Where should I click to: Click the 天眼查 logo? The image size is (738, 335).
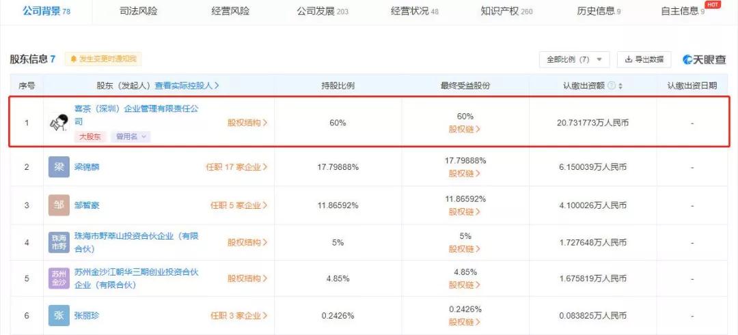pyautogui.click(x=705, y=59)
